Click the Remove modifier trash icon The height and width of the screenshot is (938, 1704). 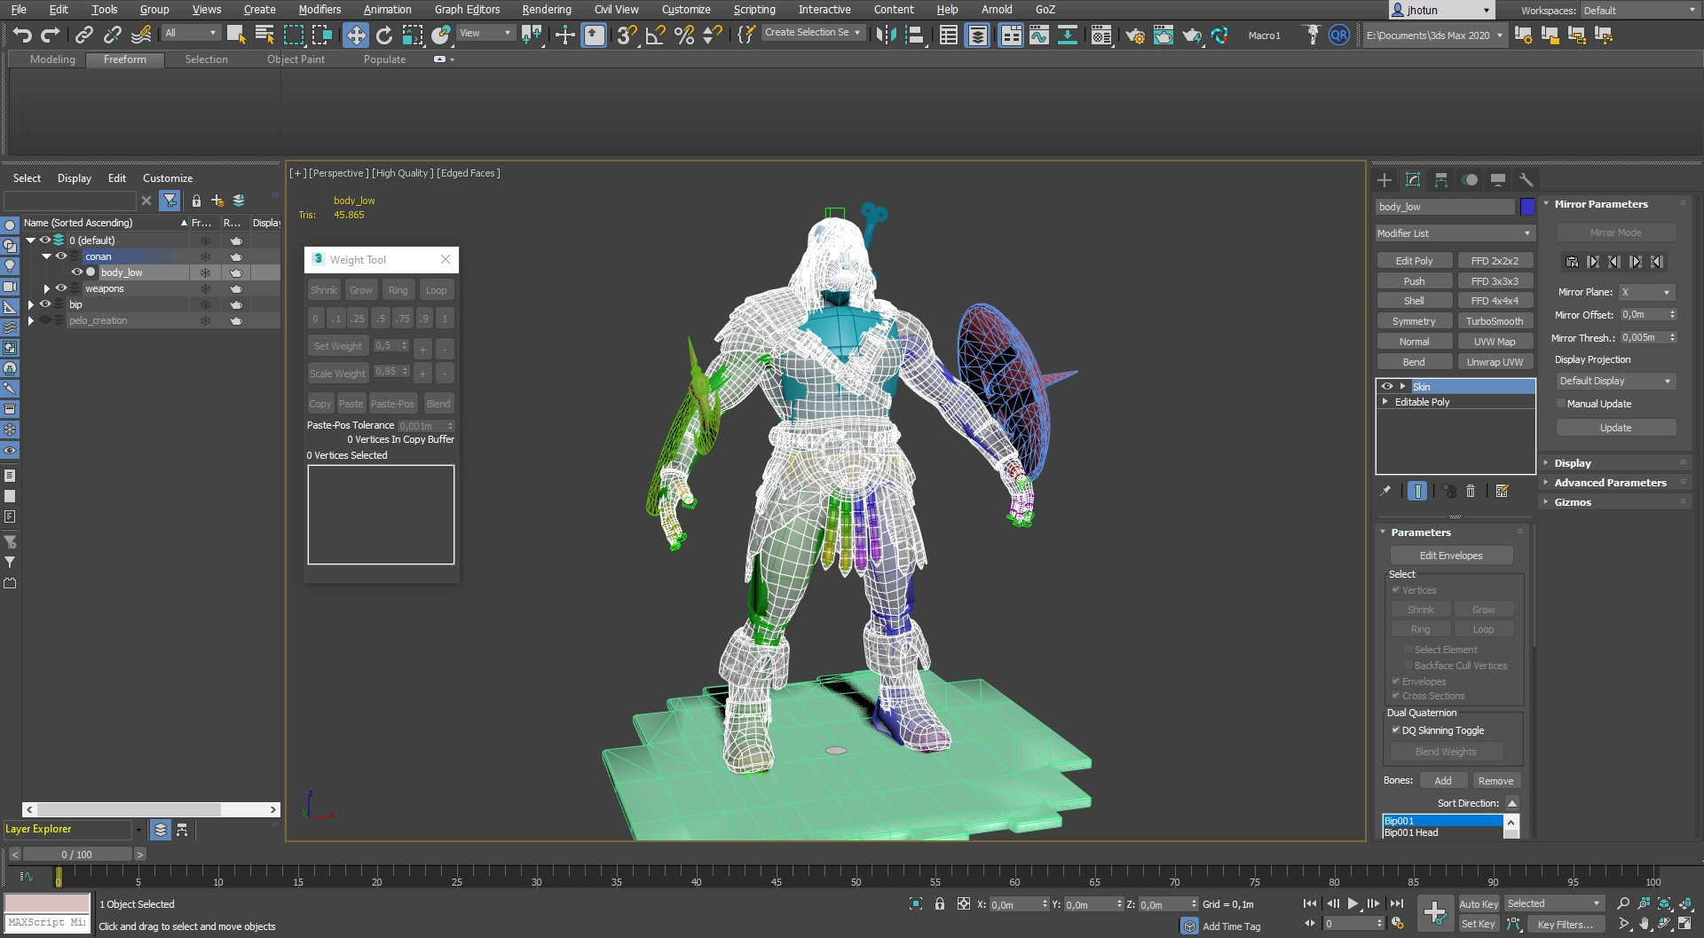coord(1471,491)
